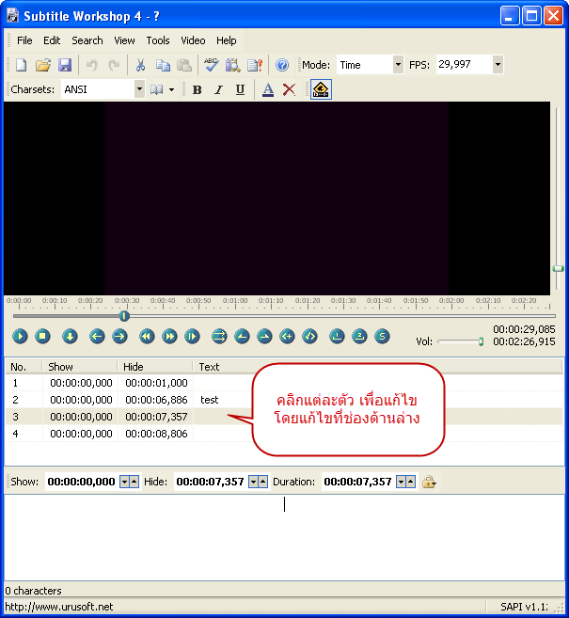The height and width of the screenshot is (618, 569).
Task: Mark last synchronization point (2)
Action: click(x=359, y=337)
